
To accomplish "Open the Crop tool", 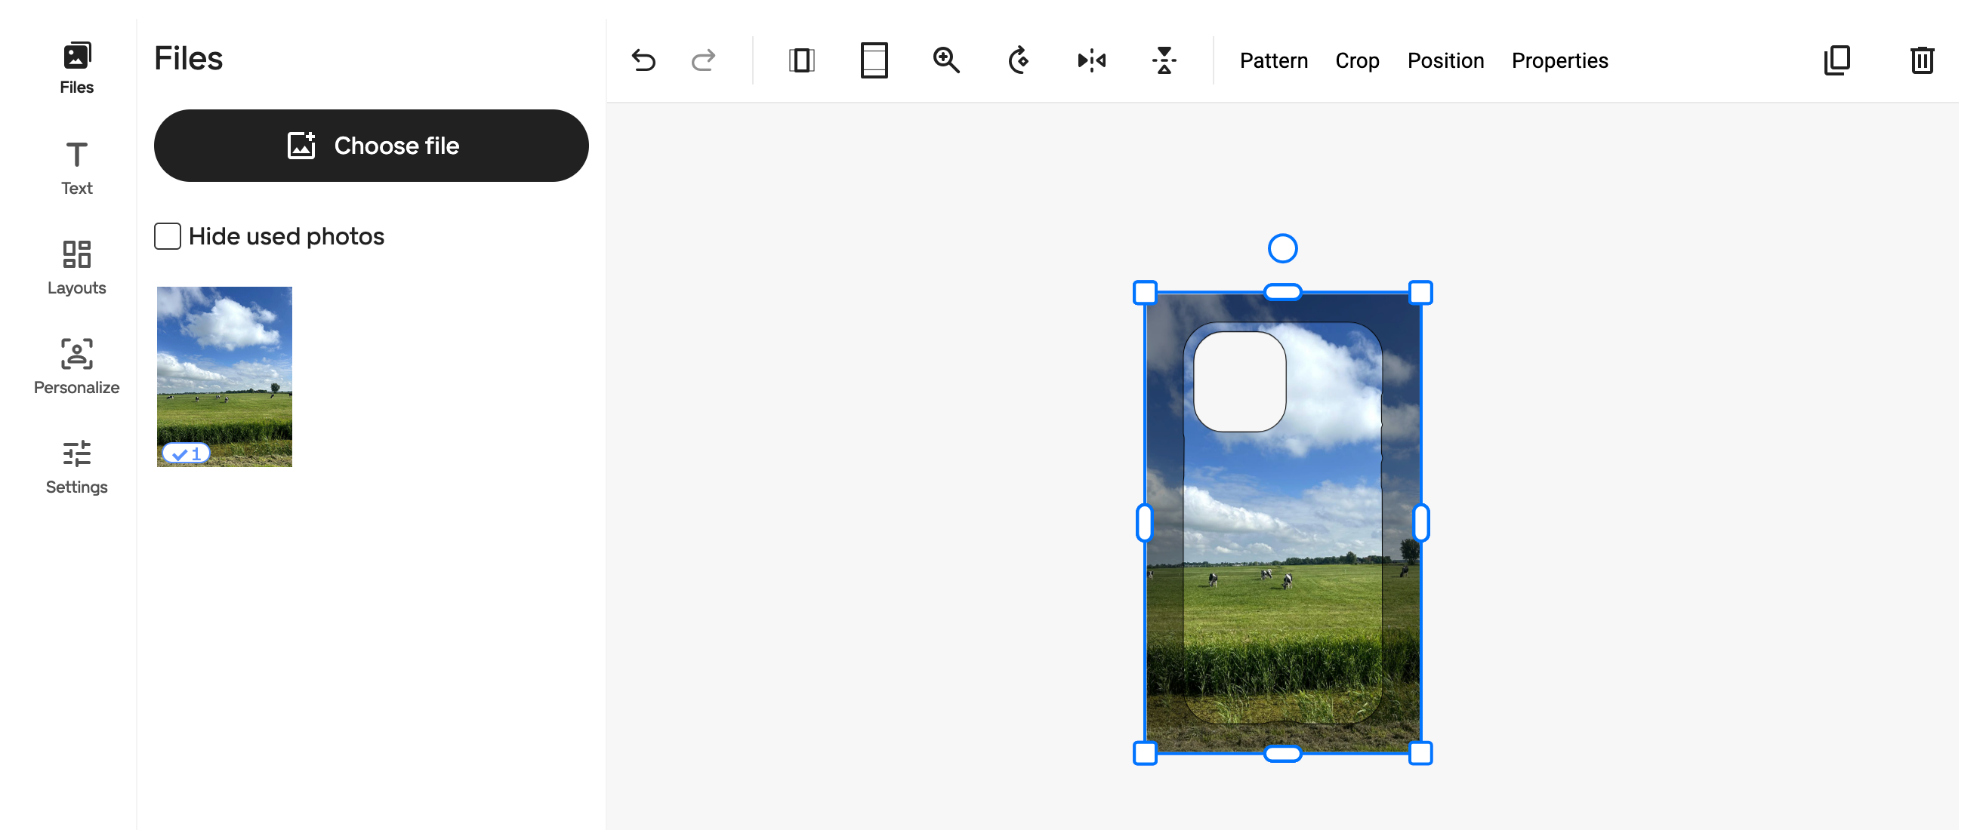I will (1357, 60).
